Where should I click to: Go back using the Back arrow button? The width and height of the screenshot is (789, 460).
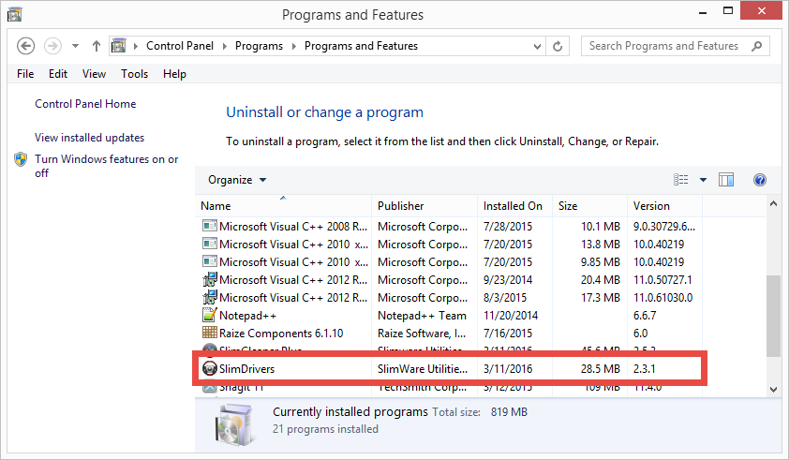point(25,46)
